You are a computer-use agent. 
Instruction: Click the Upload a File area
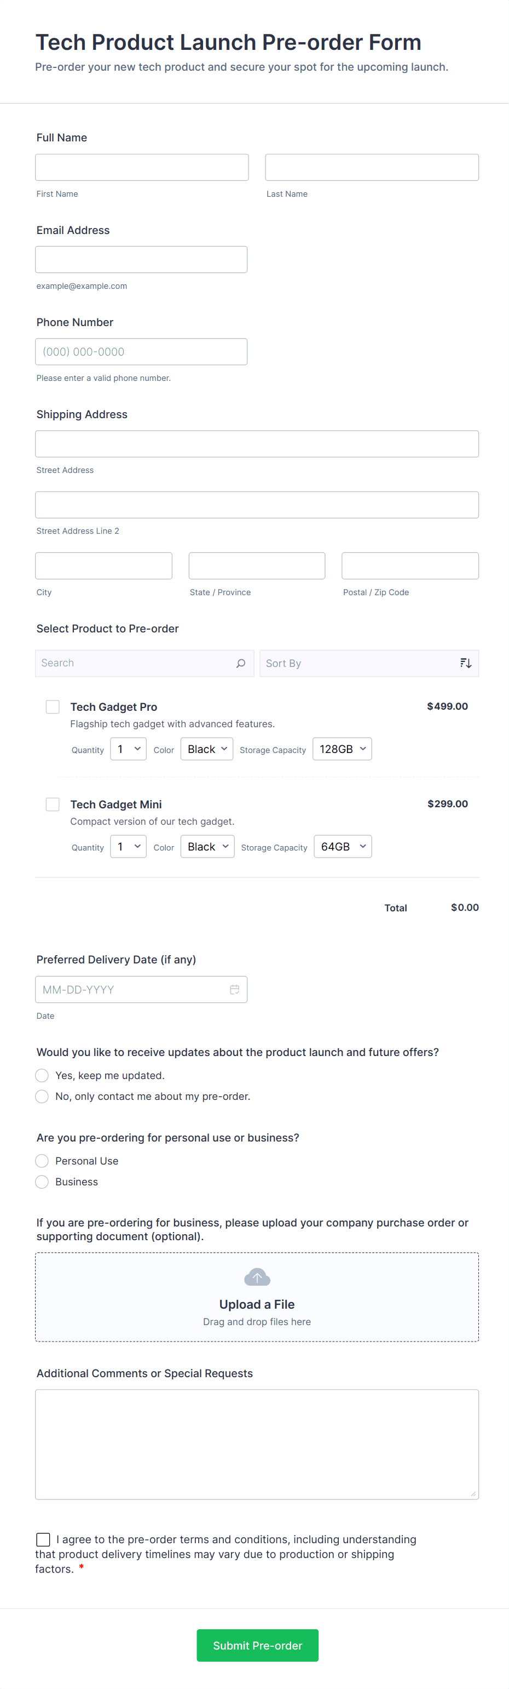tap(257, 1303)
